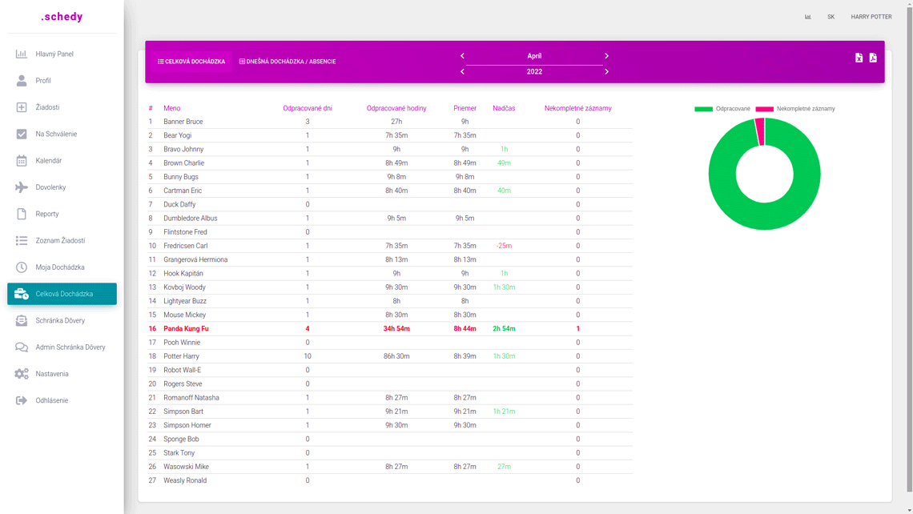Click the Moja Dochádzka clock icon

tap(22, 267)
